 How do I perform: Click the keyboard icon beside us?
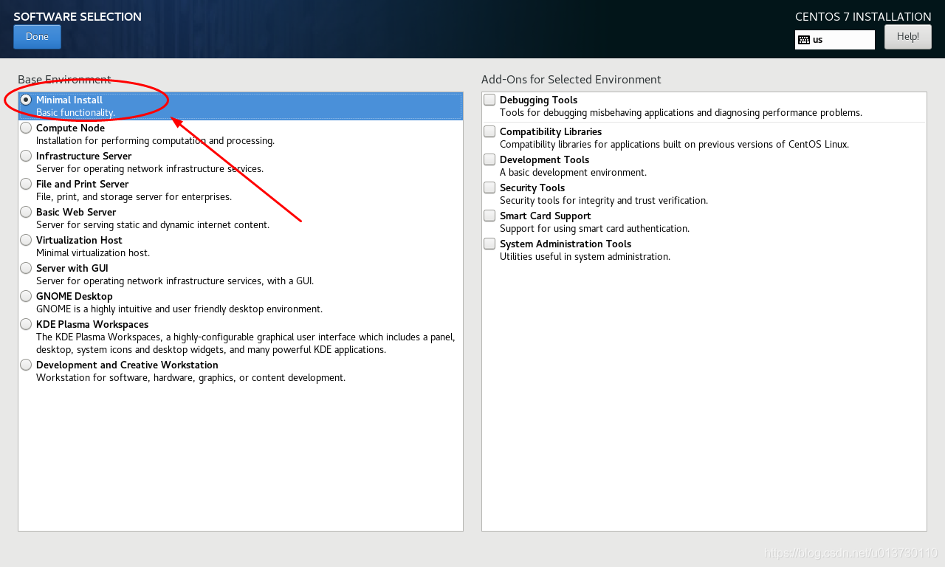pyautogui.click(x=804, y=40)
